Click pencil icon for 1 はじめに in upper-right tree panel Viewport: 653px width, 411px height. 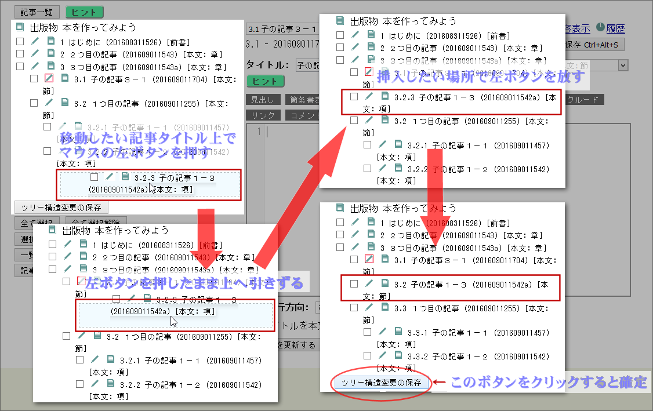click(355, 35)
